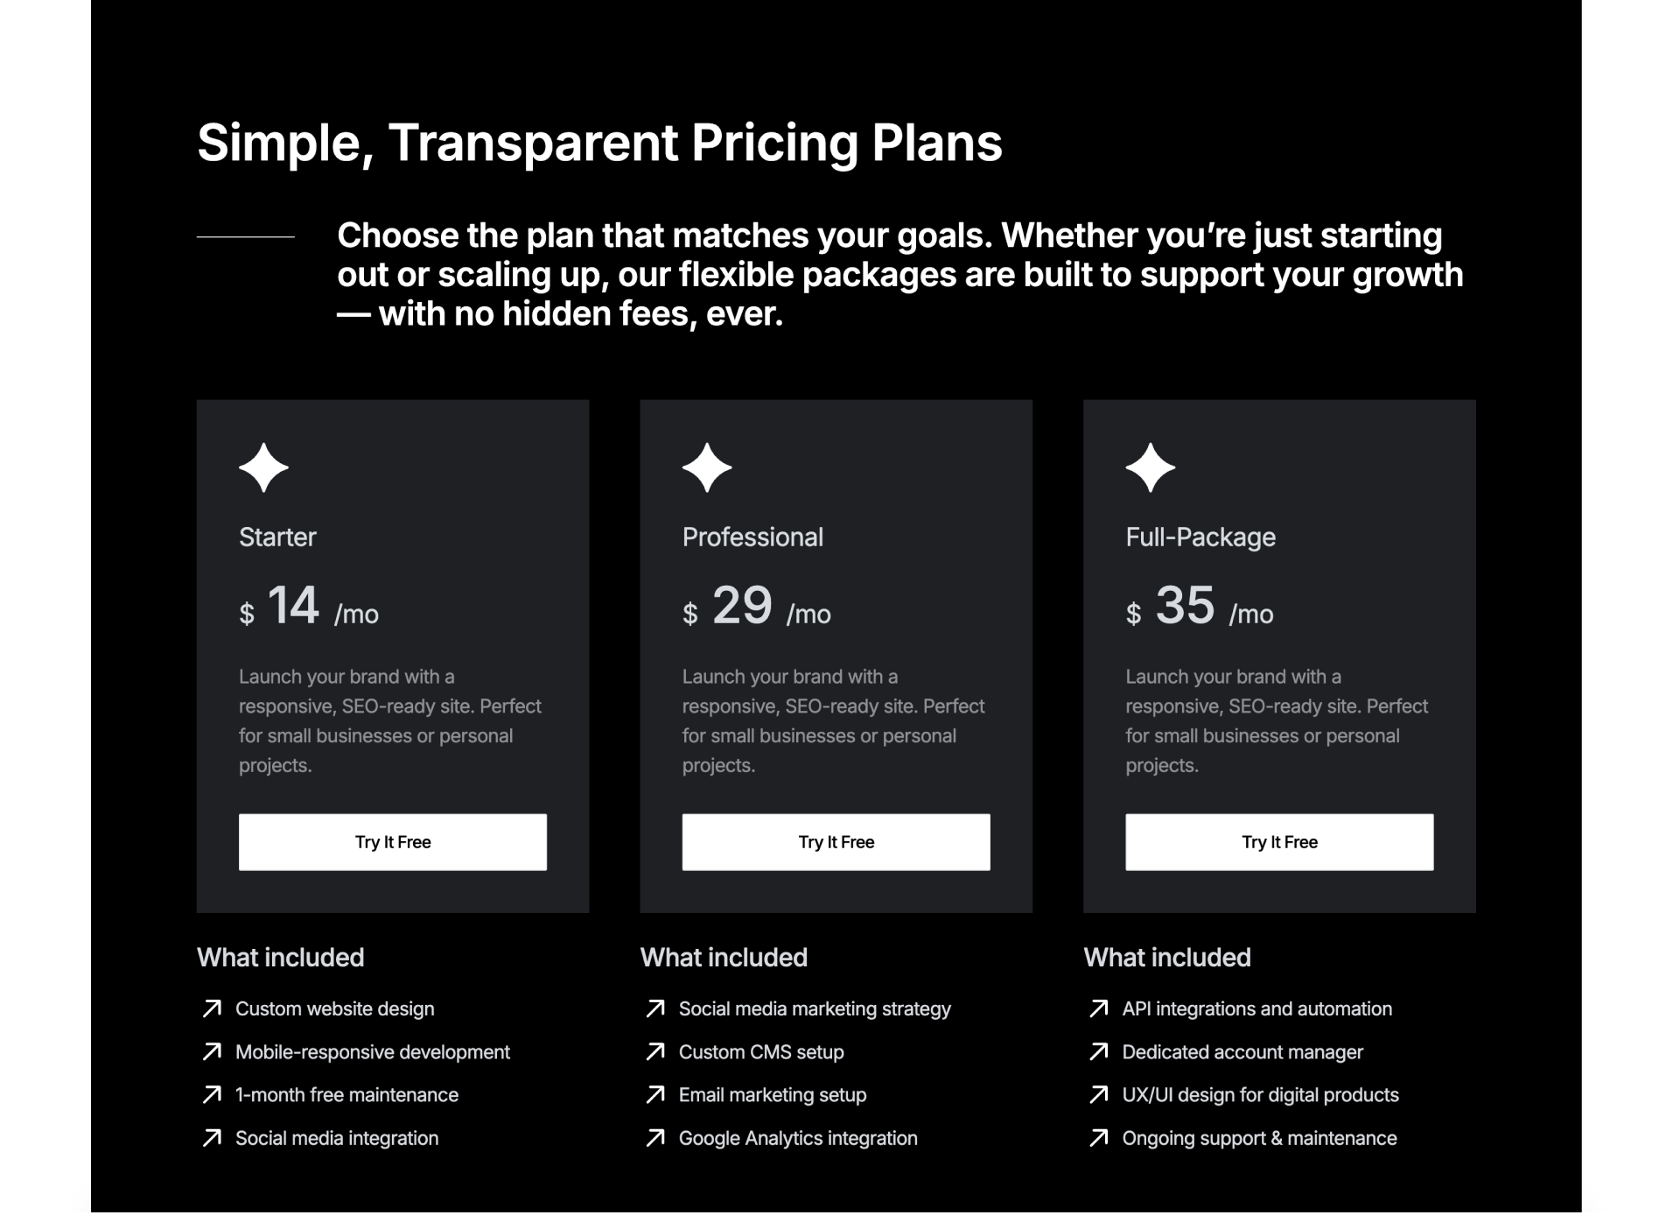Image resolution: width=1680 pixels, height=1215 pixels.
Task: Click the arrow icon beside Email marketing setup
Action: [654, 1094]
